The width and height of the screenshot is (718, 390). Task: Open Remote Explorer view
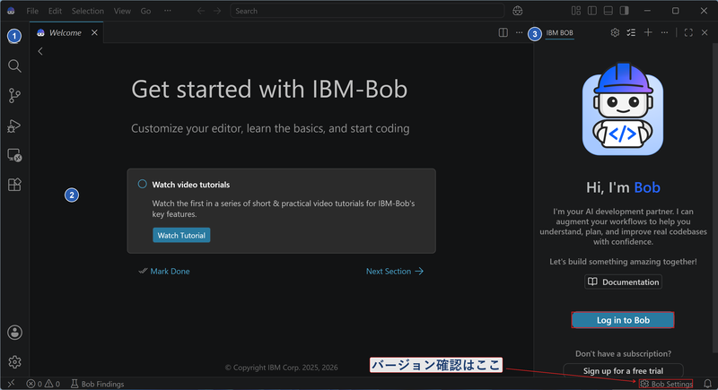[x=14, y=155]
